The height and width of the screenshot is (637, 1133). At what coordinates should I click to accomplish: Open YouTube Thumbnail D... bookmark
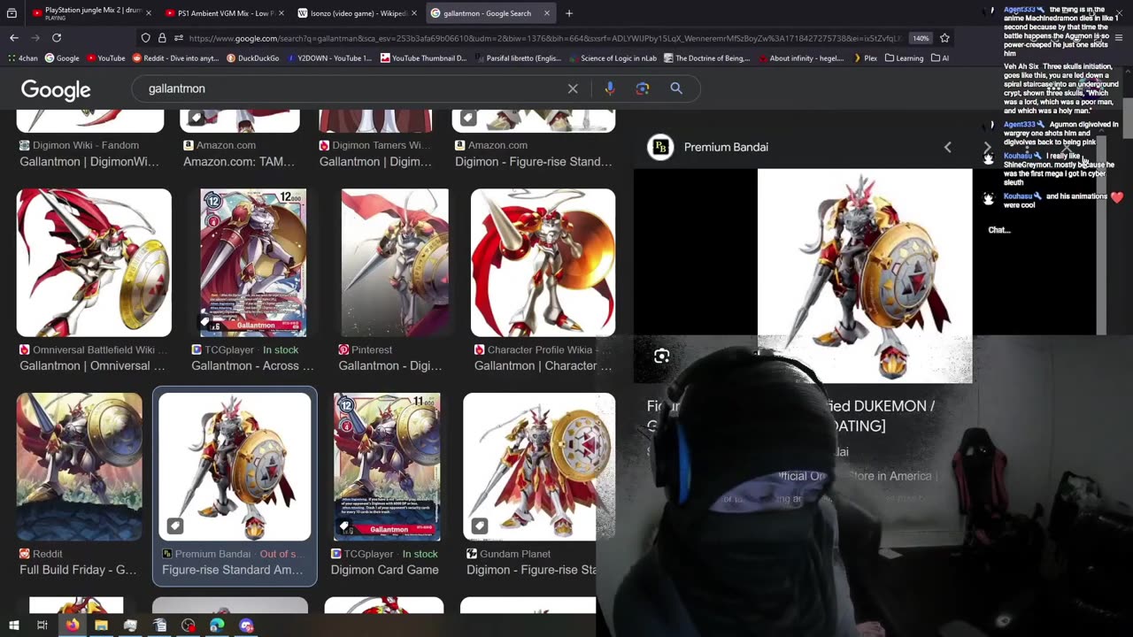pyautogui.click(x=423, y=58)
